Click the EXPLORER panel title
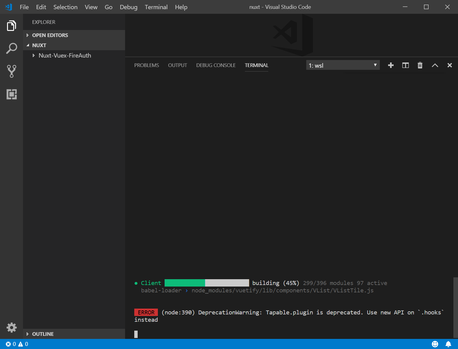This screenshot has height=349, width=458. (x=44, y=22)
